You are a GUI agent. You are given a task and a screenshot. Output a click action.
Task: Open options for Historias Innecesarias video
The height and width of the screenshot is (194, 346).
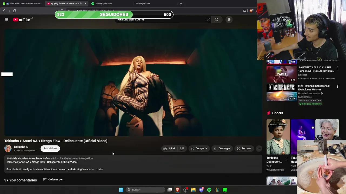[x=337, y=86]
